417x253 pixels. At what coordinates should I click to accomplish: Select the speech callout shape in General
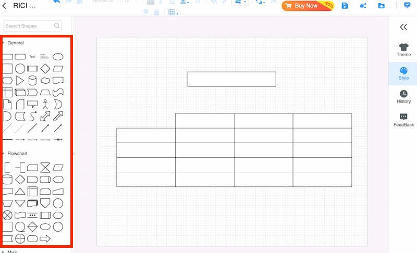32,104
